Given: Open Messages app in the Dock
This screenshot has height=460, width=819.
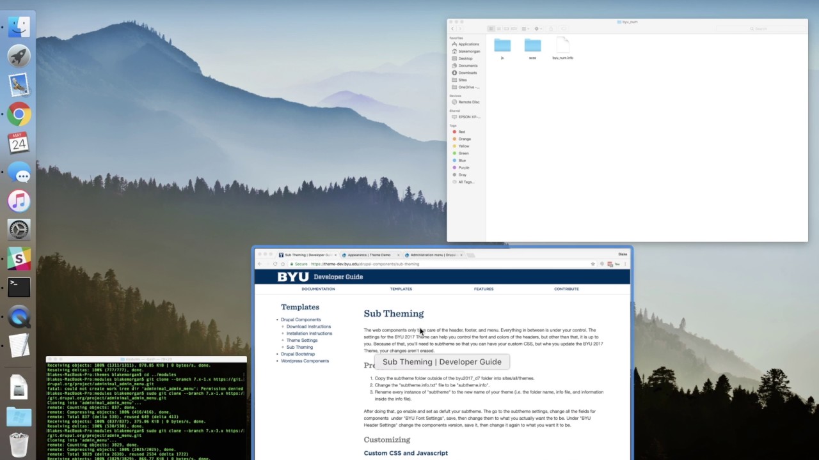Looking at the screenshot, I should pos(19,172).
